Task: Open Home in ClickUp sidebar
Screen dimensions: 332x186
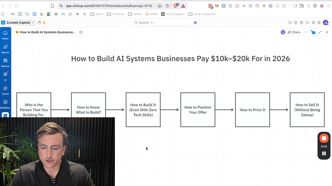Action: click(5, 35)
